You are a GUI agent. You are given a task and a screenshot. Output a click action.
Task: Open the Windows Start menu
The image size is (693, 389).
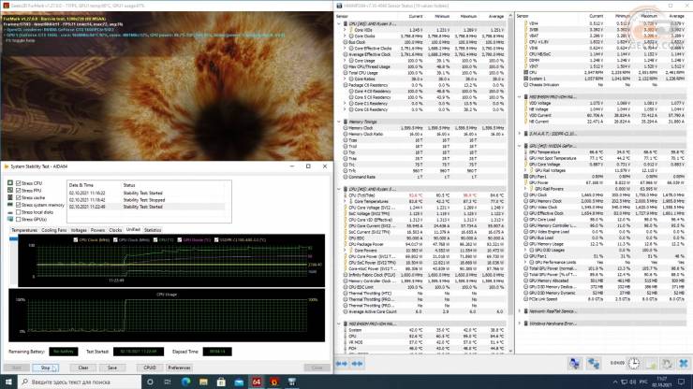tap(8, 382)
